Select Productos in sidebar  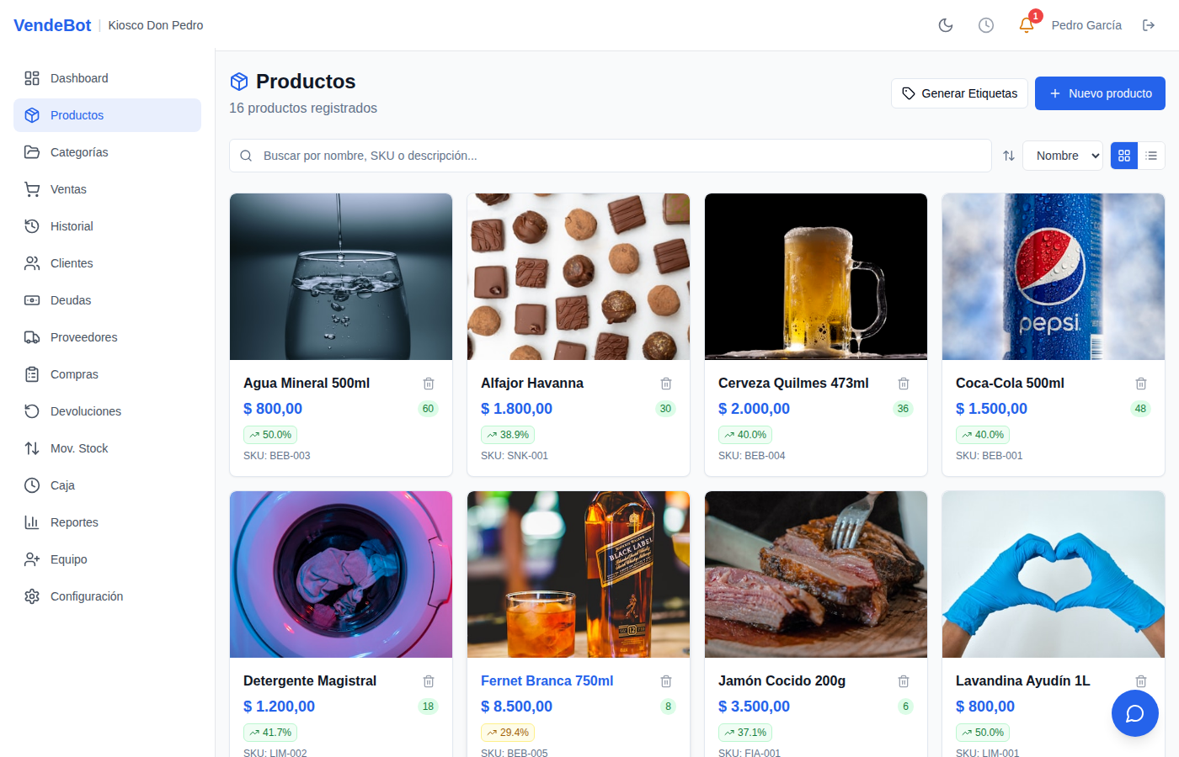[107, 115]
